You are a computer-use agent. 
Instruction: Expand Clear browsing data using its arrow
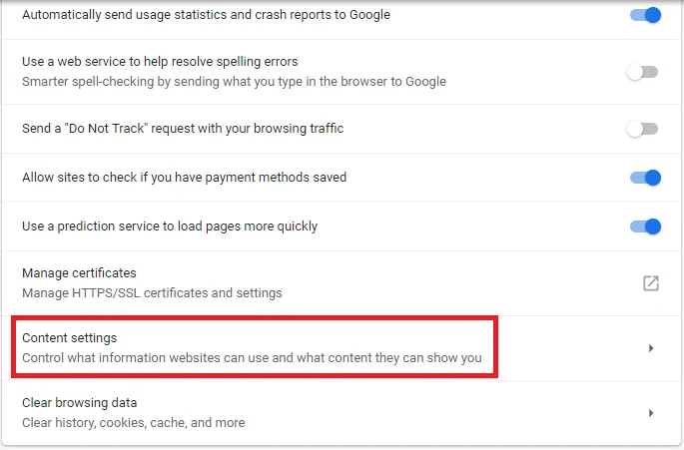pos(651,413)
